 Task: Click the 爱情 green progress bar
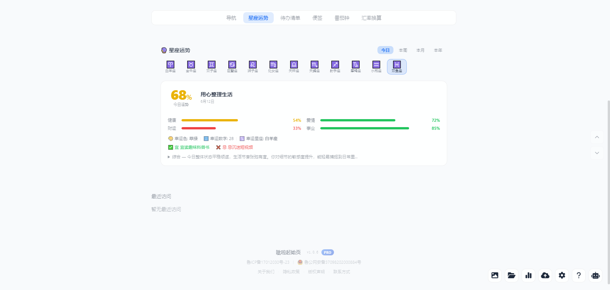(358, 120)
